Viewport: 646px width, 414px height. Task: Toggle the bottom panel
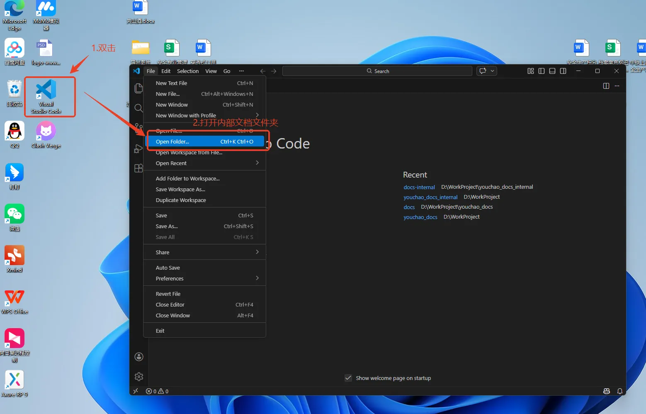[552, 71]
